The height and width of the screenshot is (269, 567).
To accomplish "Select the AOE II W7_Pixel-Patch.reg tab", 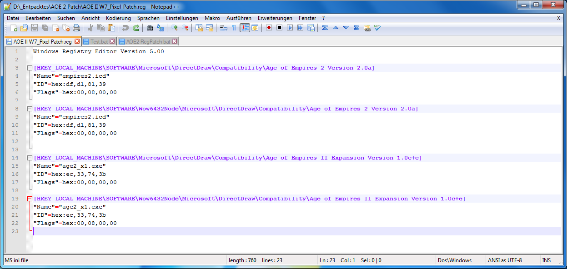I will point(43,41).
